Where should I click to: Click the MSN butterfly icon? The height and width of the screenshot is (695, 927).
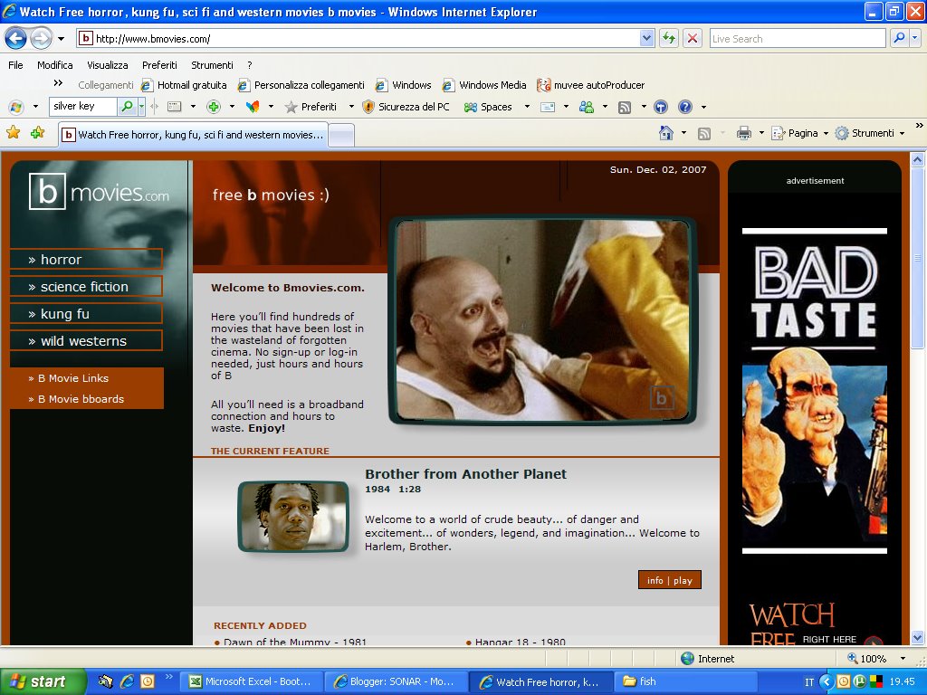coord(253,107)
